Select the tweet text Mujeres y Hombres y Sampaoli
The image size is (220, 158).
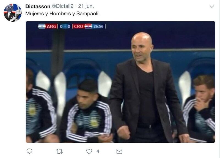coord(62,13)
